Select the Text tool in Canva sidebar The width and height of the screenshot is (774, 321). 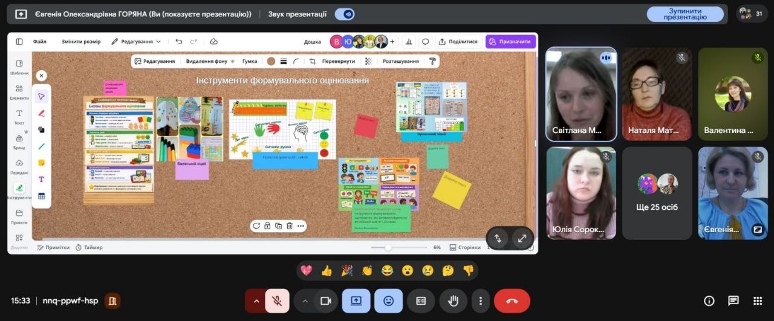19,117
